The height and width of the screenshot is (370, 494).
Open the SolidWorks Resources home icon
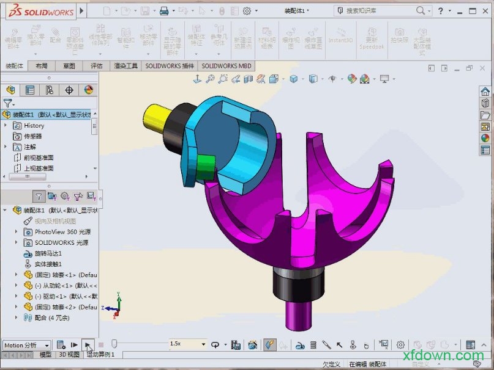pyautogui.click(x=485, y=92)
